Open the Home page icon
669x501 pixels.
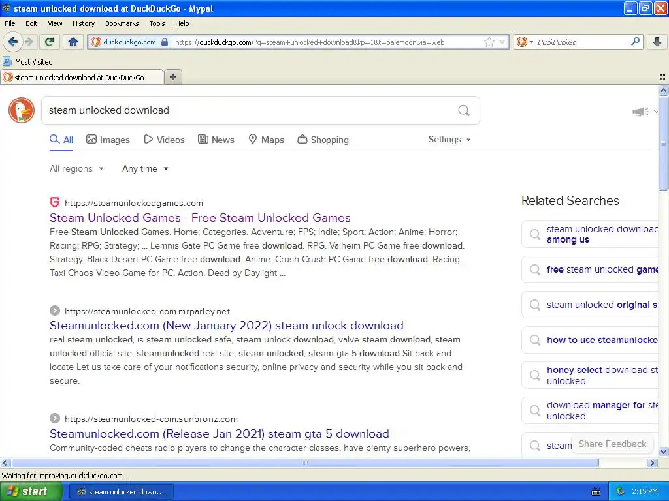click(x=73, y=42)
